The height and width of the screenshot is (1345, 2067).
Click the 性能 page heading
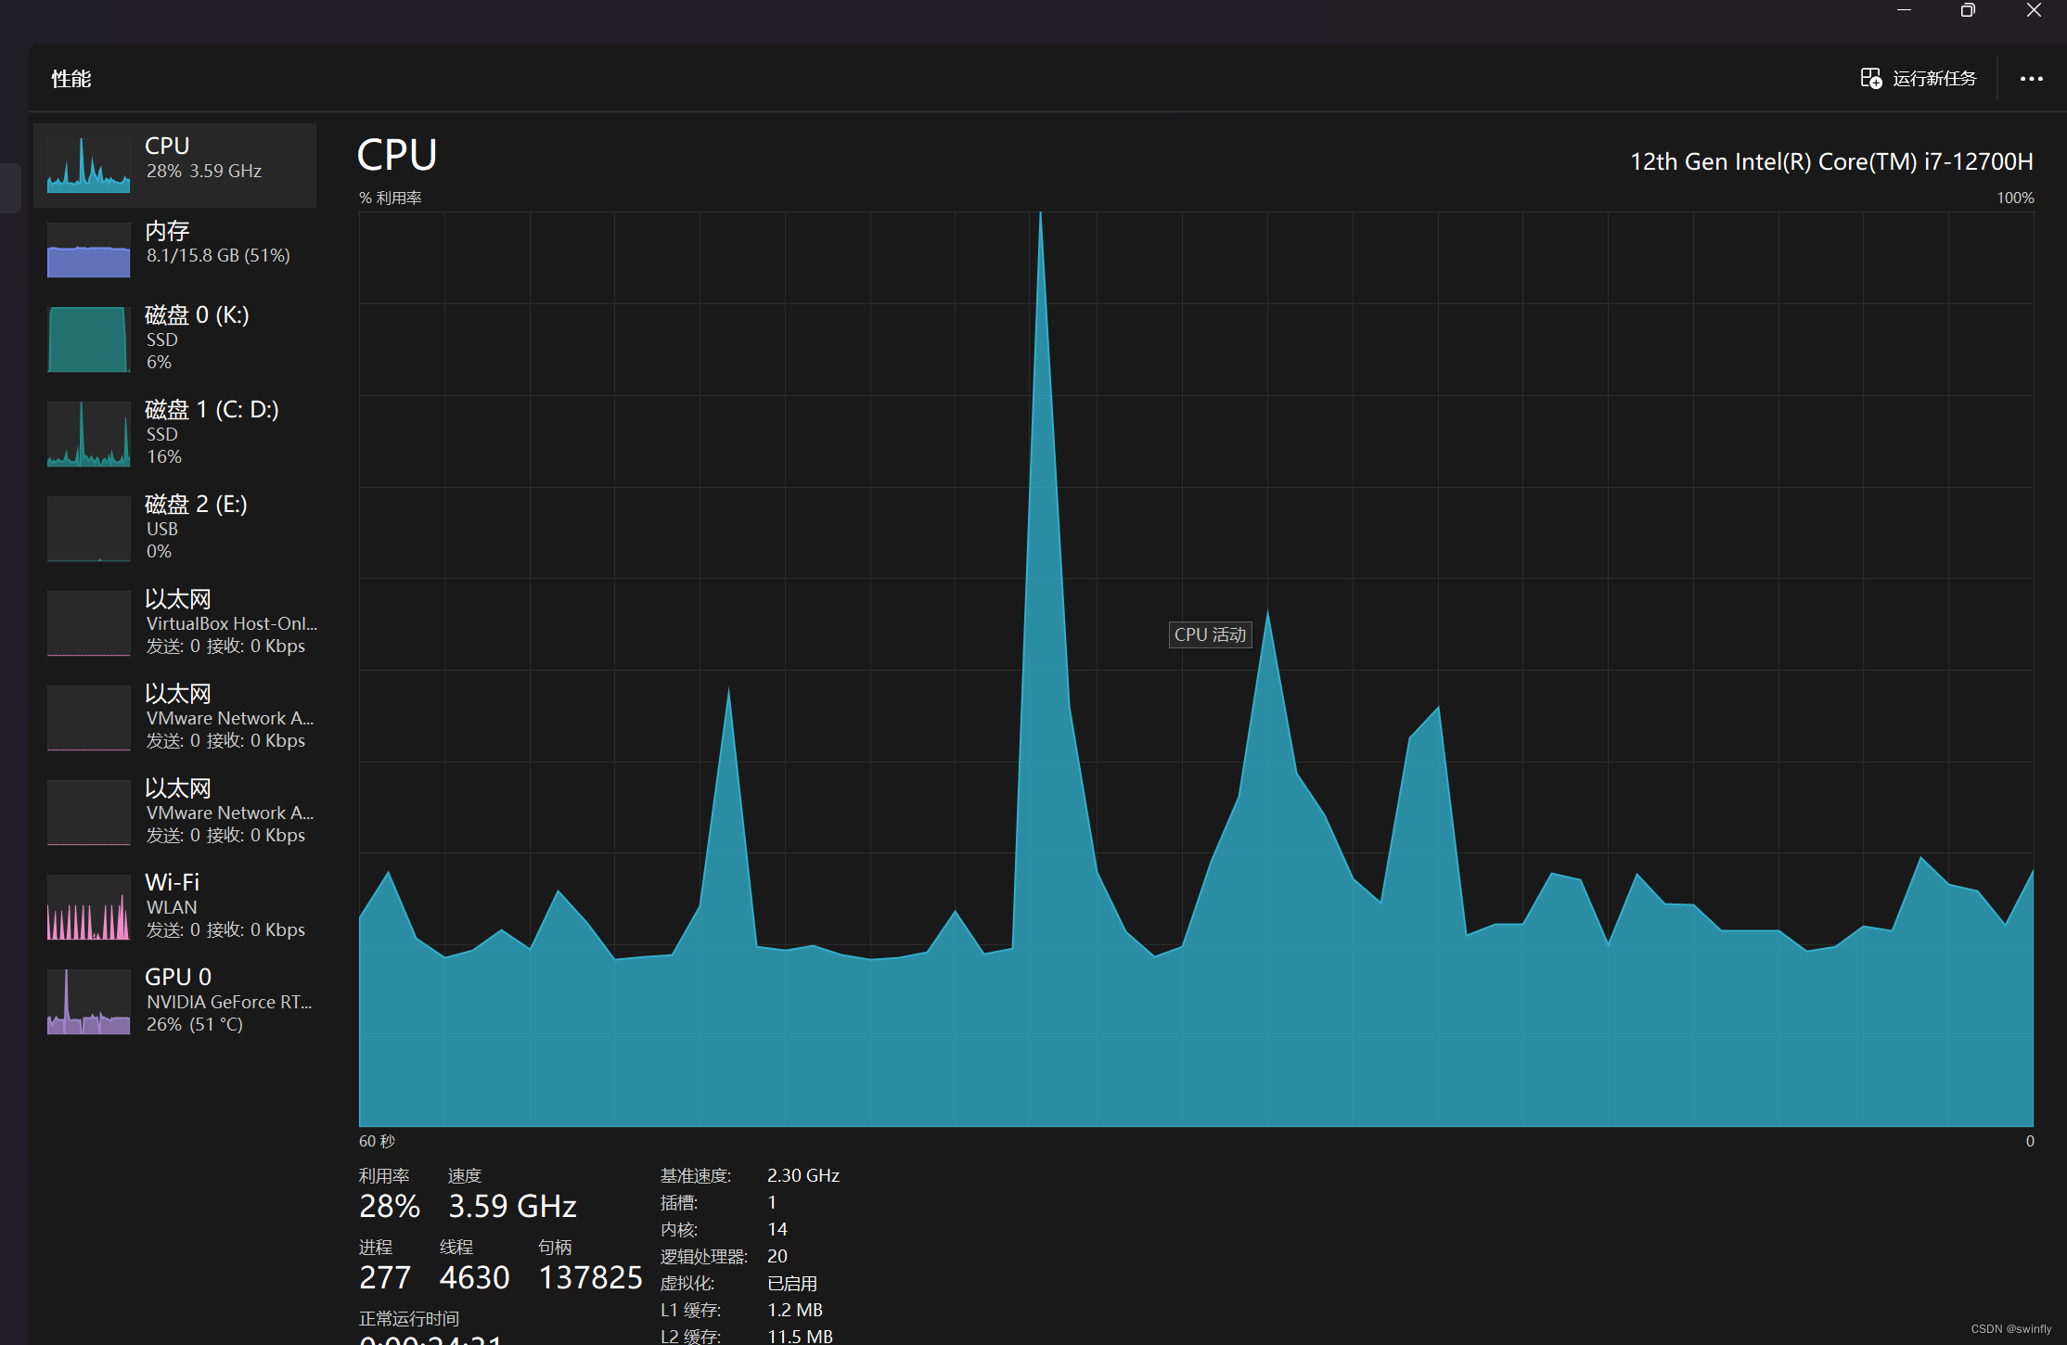tap(71, 79)
